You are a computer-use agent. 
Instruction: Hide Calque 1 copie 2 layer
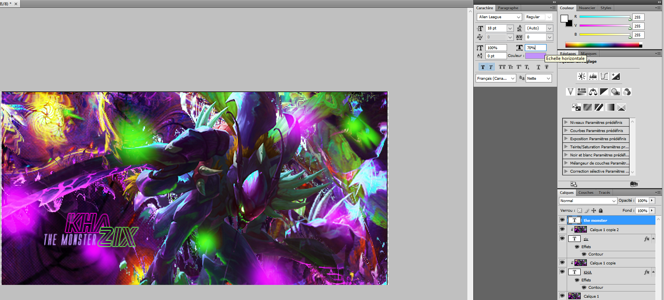(562, 229)
